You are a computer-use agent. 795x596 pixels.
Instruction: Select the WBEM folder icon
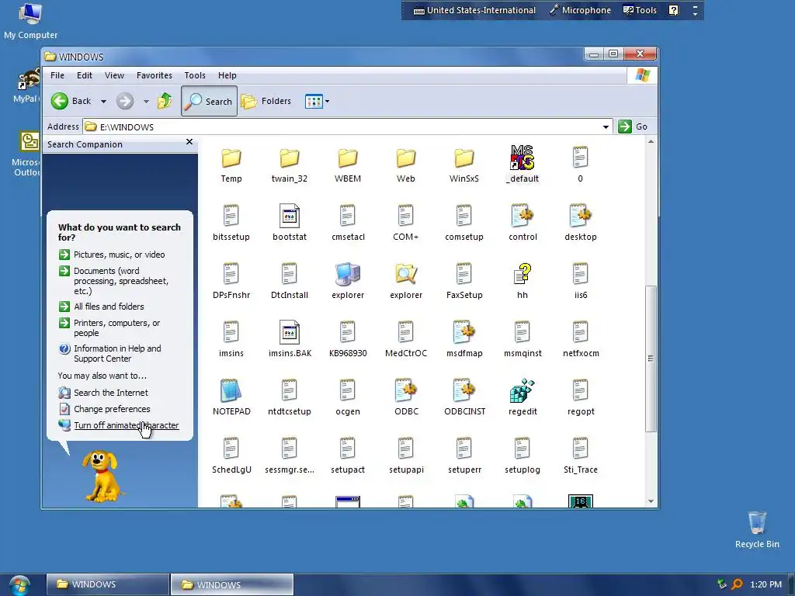[348, 158]
